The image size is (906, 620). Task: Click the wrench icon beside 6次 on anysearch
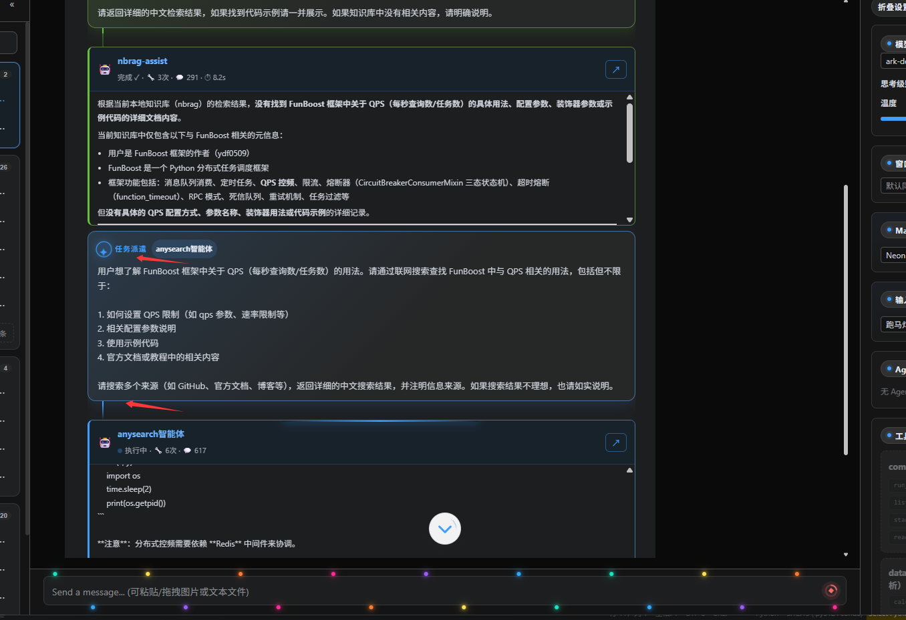(158, 450)
